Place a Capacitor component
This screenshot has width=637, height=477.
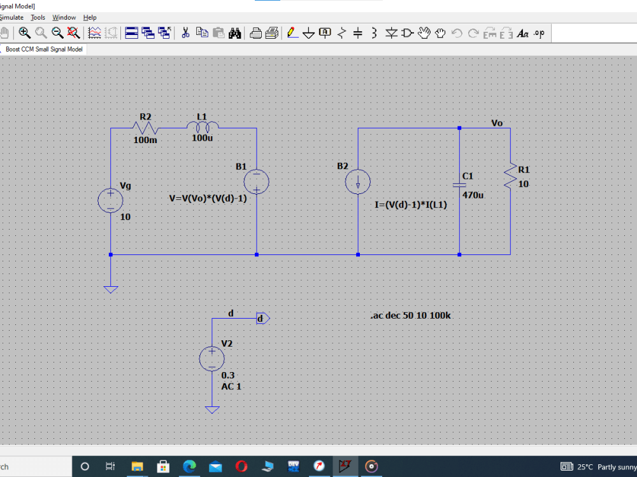pos(358,32)
